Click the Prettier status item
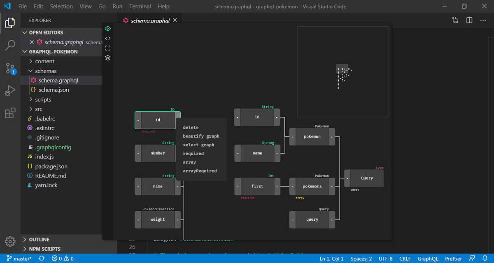This screenshot has width=494, height=263. click(453, 258)
